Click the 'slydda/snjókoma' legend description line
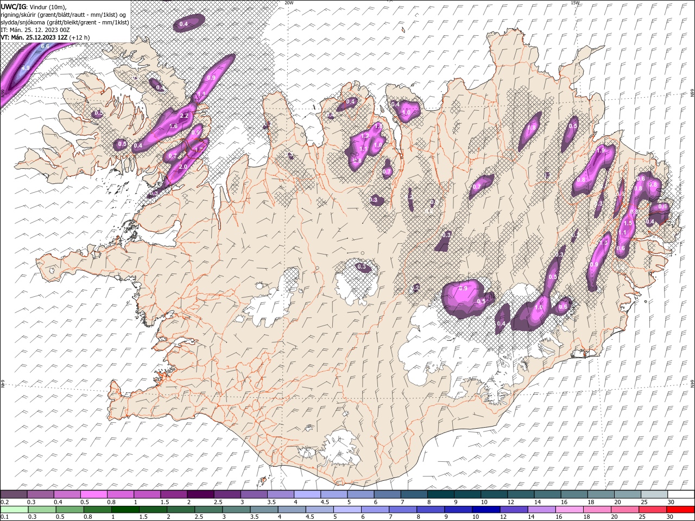Image resolution: width=695 pixels, height=521 pixels. [x=65, y=22]
